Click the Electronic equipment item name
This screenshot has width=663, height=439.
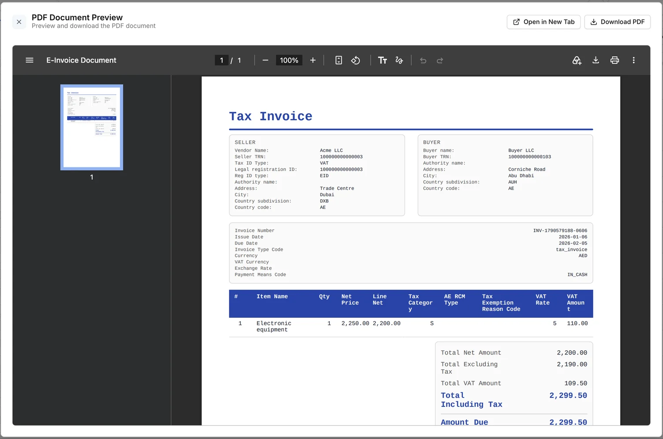[x=274, y=327]
